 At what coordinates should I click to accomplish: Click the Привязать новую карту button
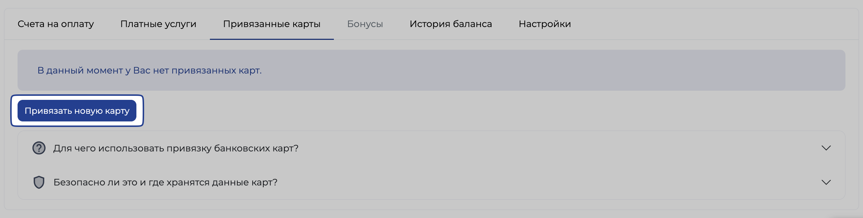coord(77,111)
